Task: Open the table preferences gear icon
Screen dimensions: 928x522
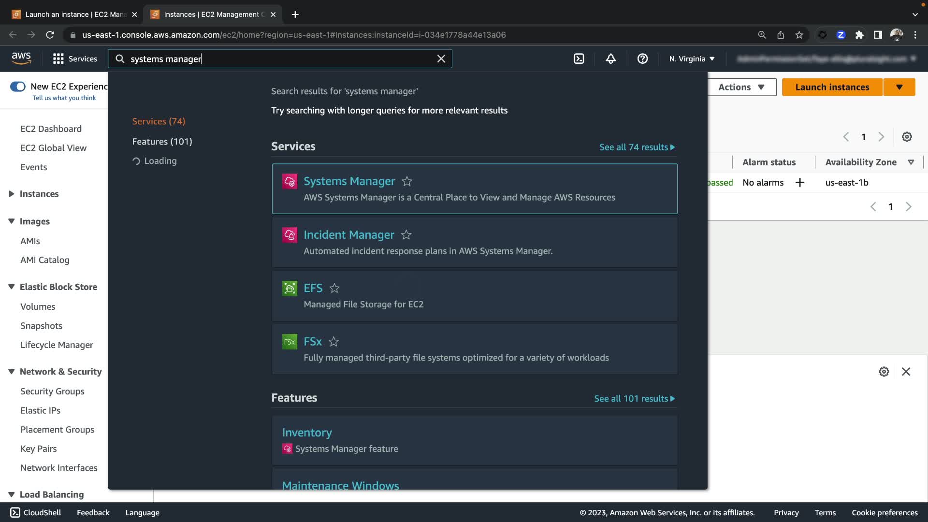Action: point(907,137)
